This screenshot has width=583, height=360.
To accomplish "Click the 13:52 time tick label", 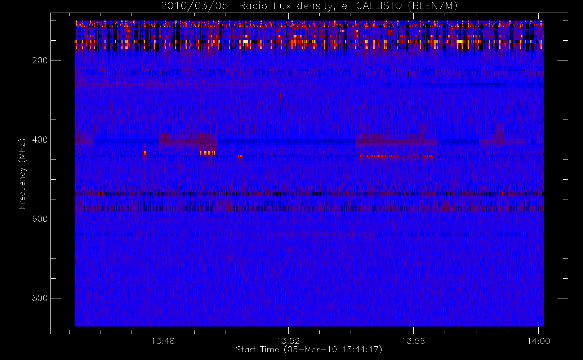I will [x=288, y=341].
